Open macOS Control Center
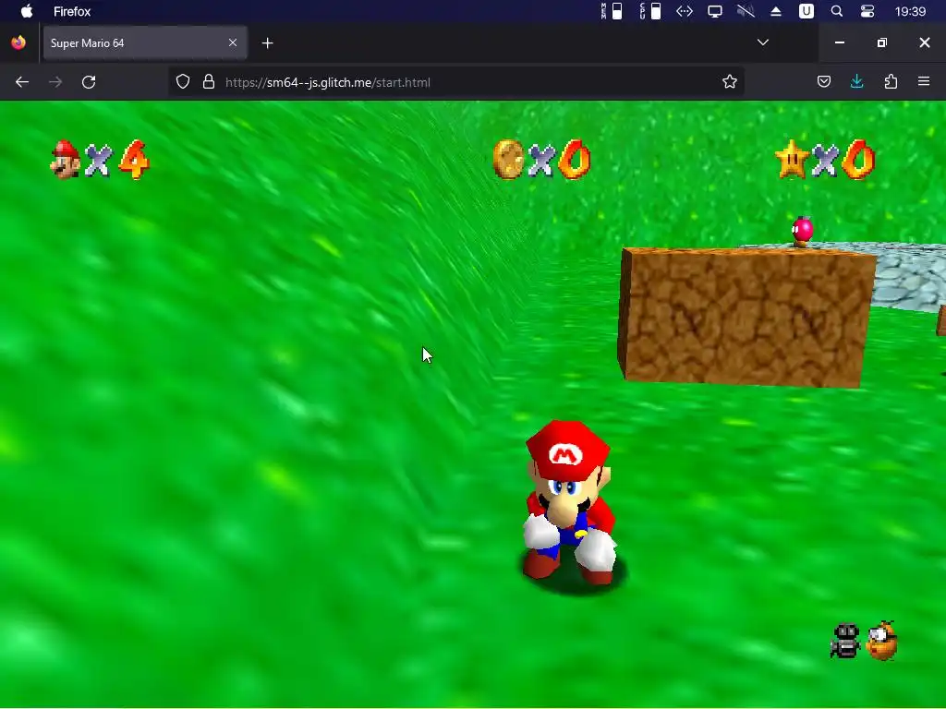This screenshot has height=709, width=946. pos(867,11)
